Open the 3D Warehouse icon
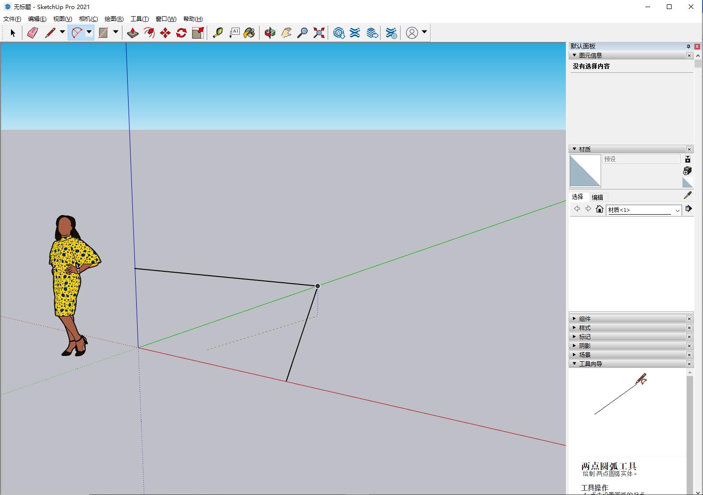The width and height of the screenshot is (703, 495). (339, 33)
